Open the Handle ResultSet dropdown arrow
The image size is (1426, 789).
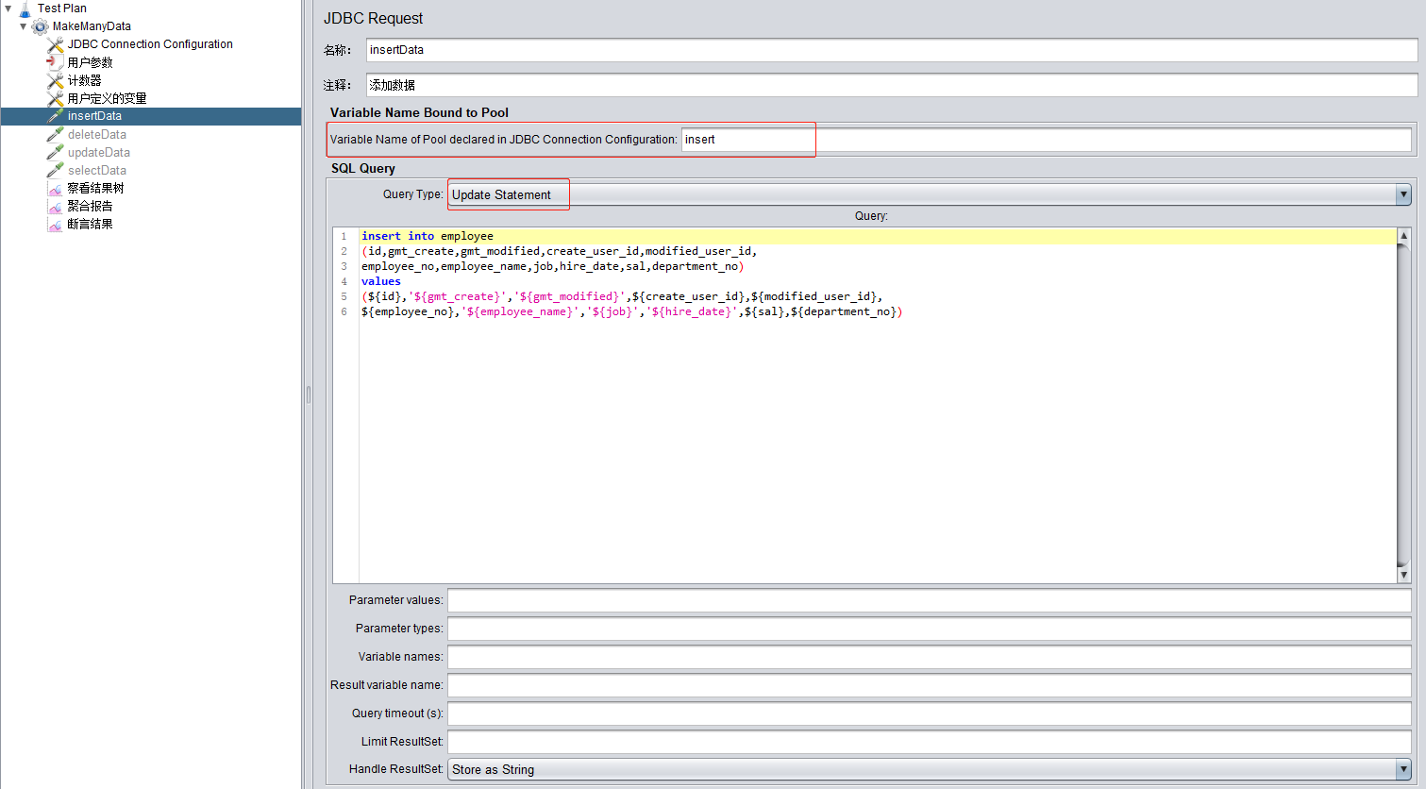coord(1403,769)
